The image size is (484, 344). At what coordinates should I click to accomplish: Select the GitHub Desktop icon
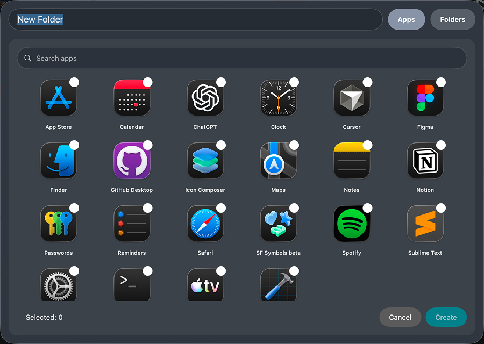tap(132, 160)
